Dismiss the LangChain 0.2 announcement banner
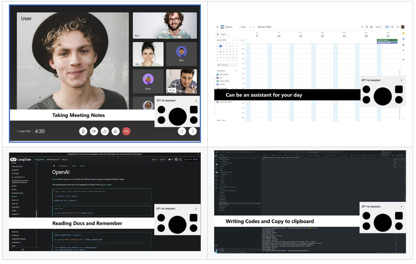The height and width of the screenshot is (264, 416). [x=198, y=154]
